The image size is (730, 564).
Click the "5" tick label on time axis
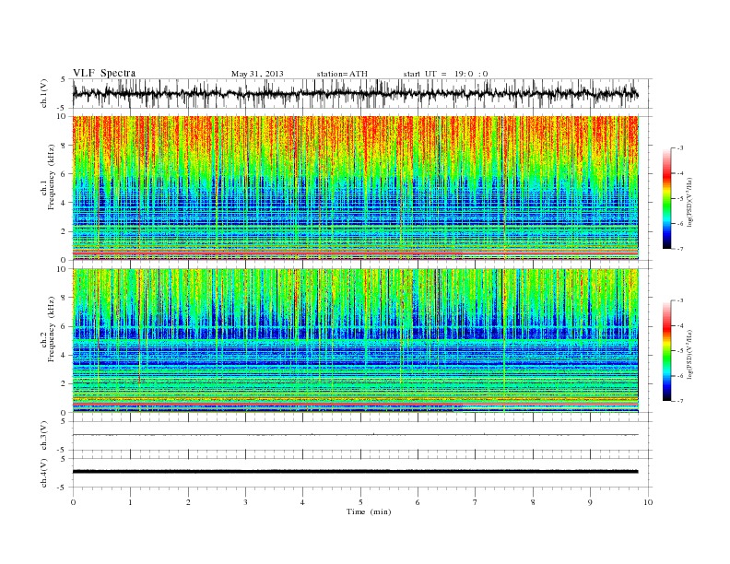coord(360,502)
